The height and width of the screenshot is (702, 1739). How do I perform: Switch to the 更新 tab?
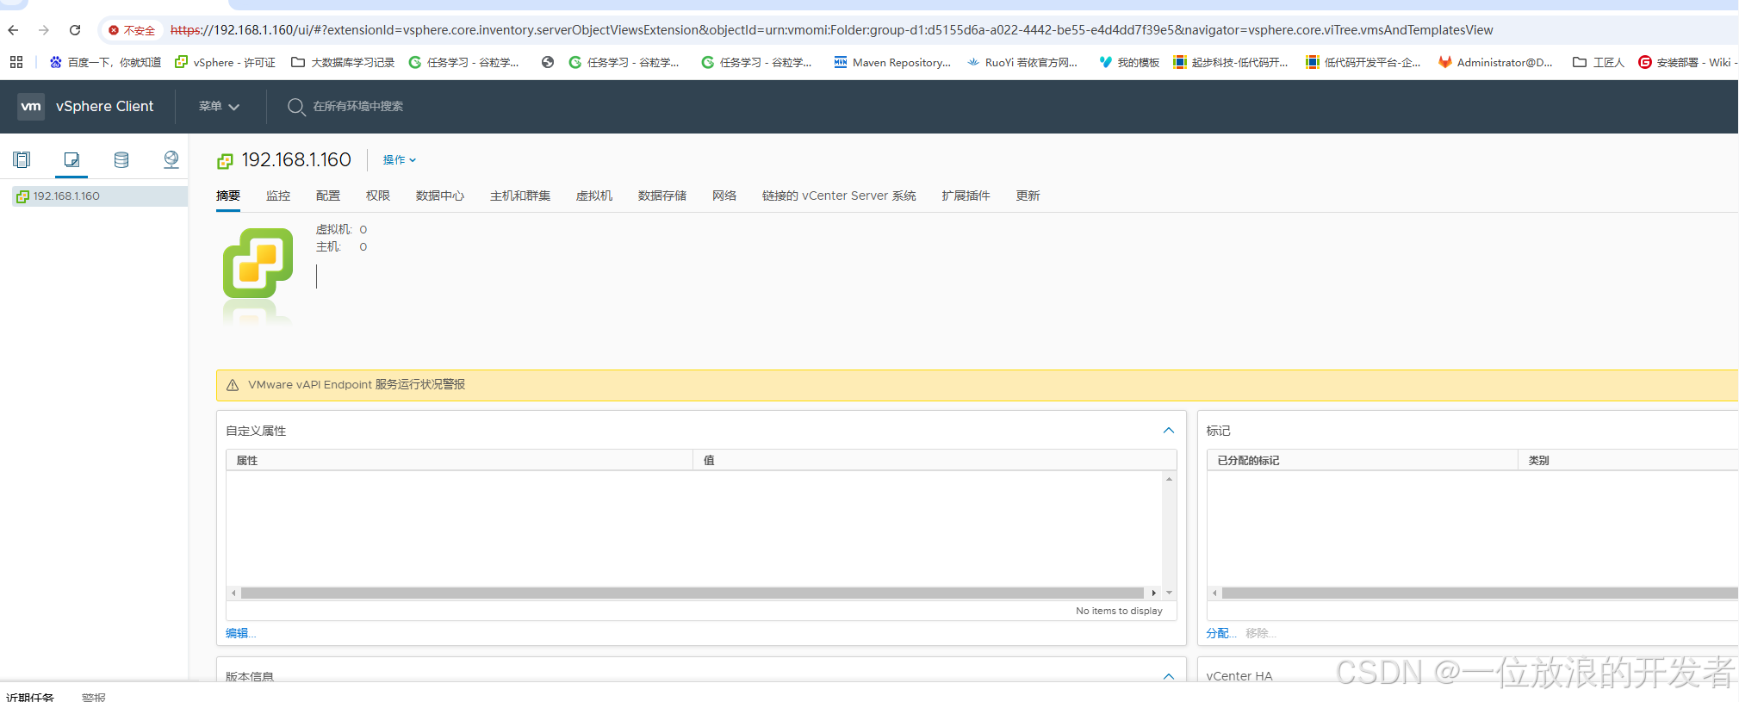pos(1028,196)
